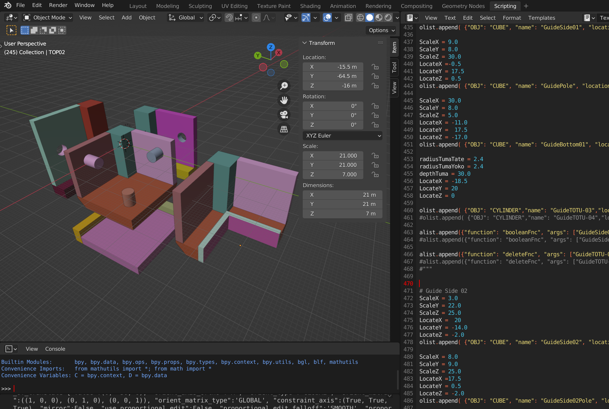Click the zoom magnifier icon in the viewport
This screenshot has width=609, height=409.
[284, 86]
